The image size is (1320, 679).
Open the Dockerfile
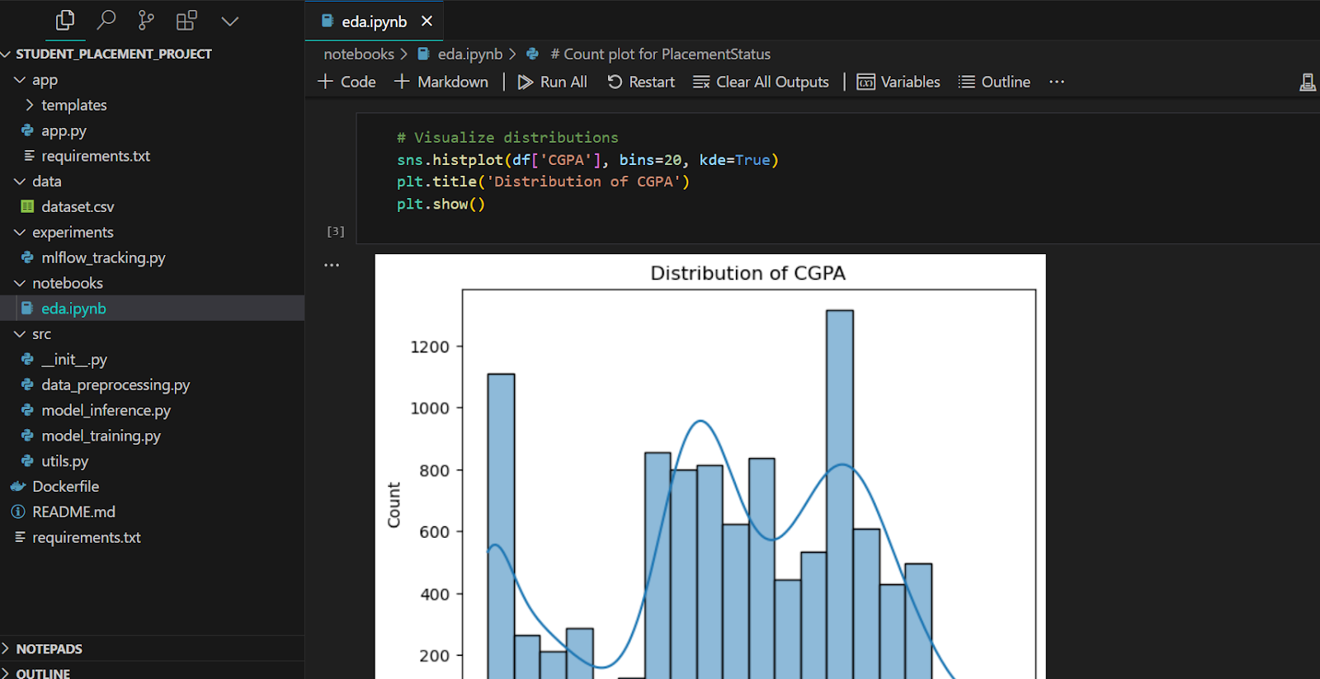(x=153, y=487)
